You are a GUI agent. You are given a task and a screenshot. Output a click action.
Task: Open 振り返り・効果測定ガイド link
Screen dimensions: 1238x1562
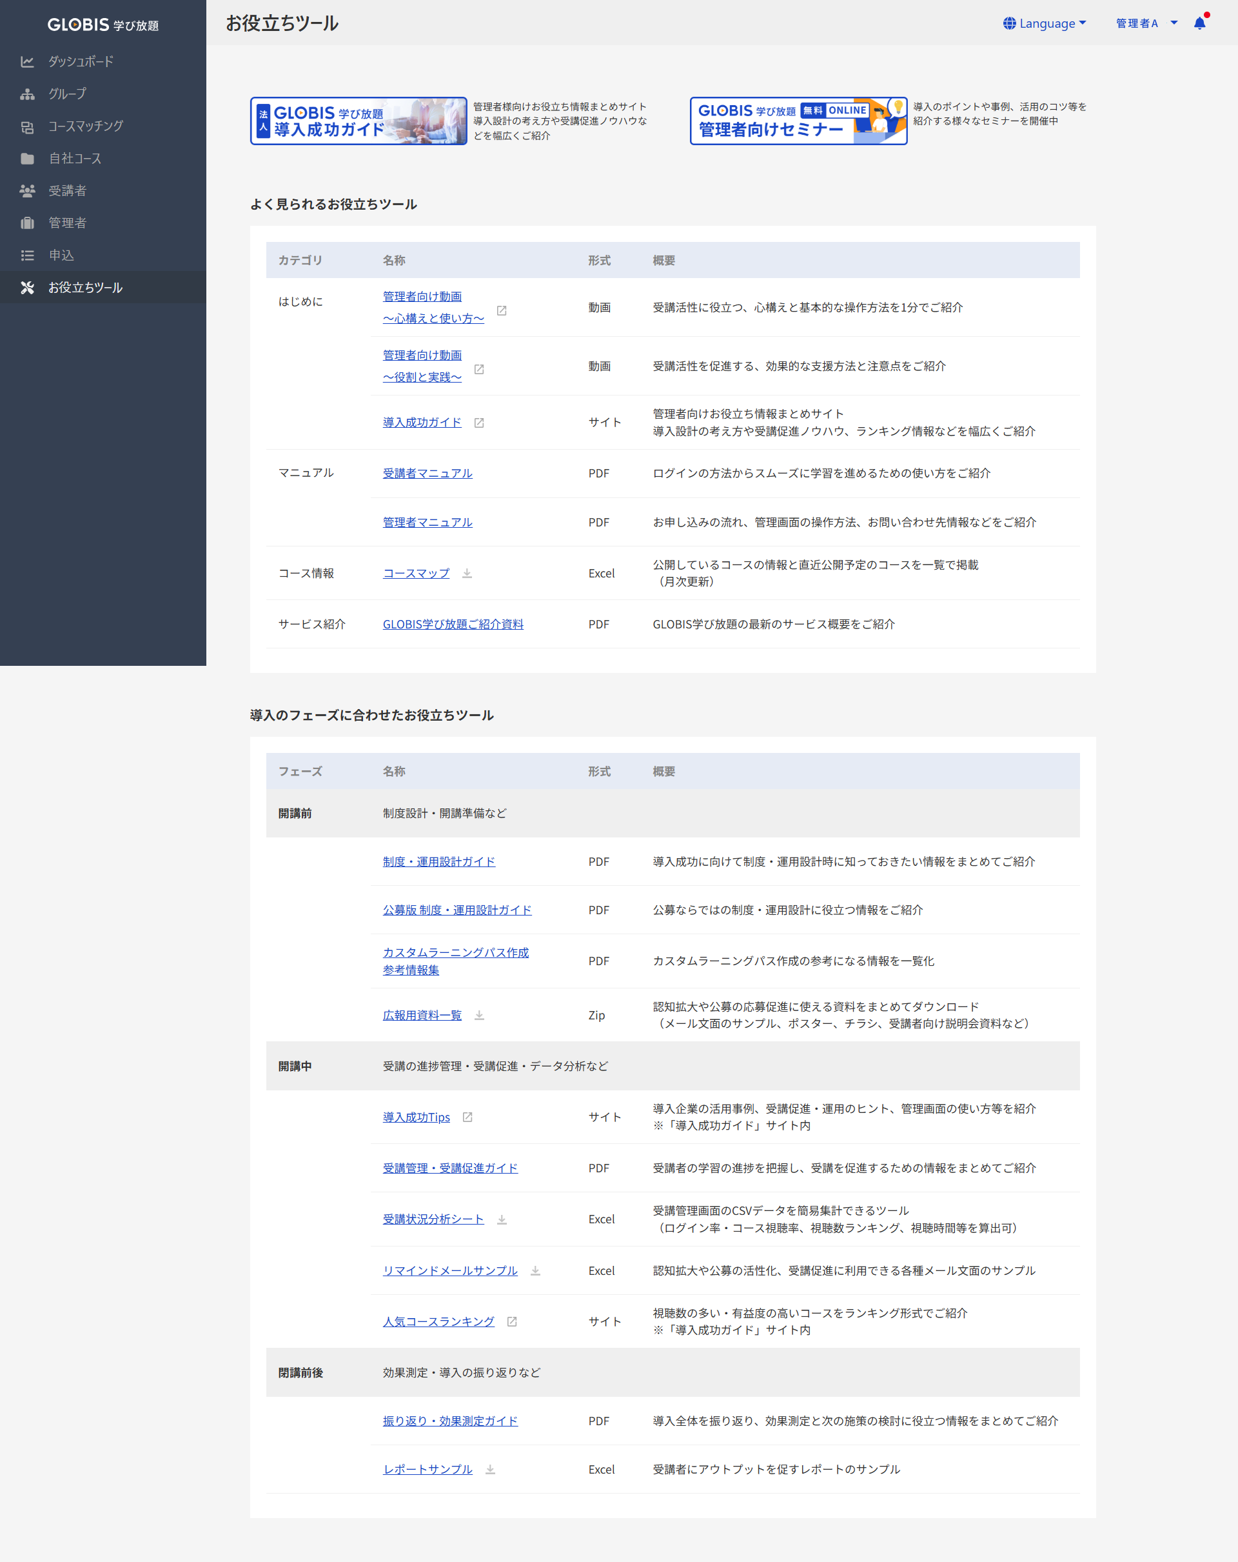tap(449, 1421)
